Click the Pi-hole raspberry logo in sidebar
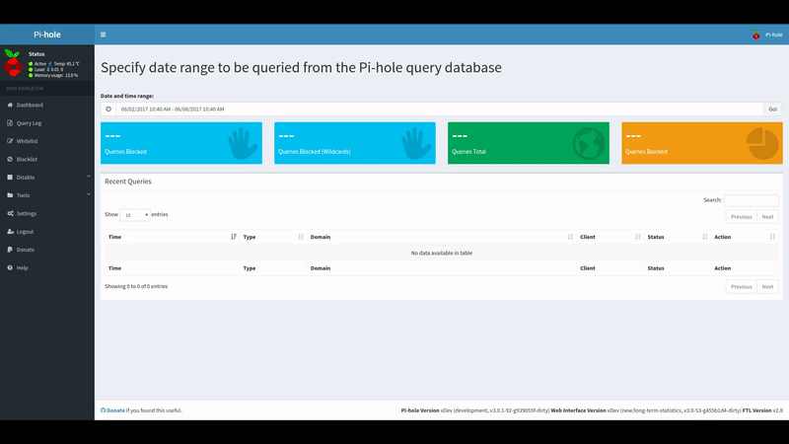 point(13,63)
